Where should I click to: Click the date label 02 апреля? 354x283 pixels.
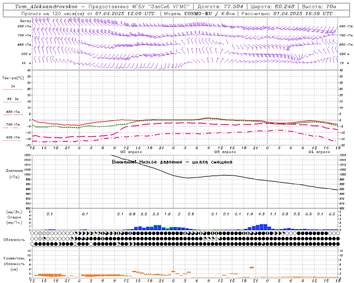coord(131,152)
